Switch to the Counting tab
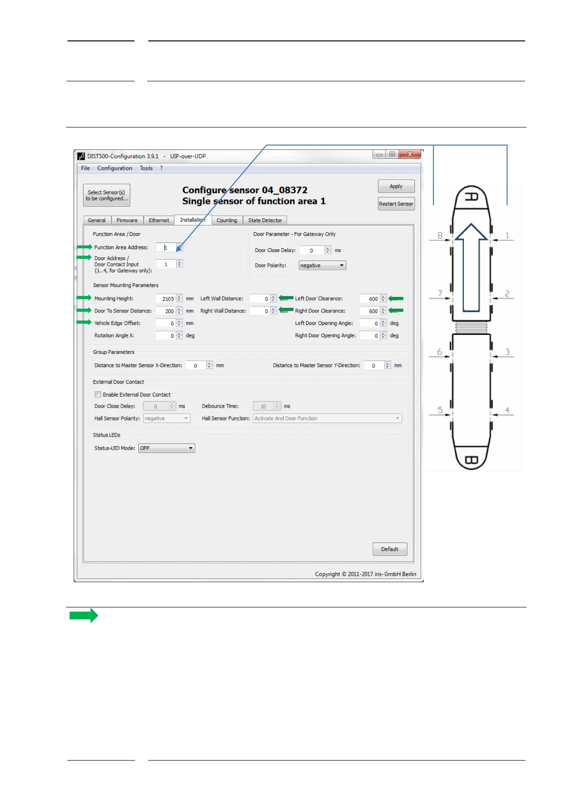Image resolution: width=566 pixels, height=801 pixels. (227, 220)
